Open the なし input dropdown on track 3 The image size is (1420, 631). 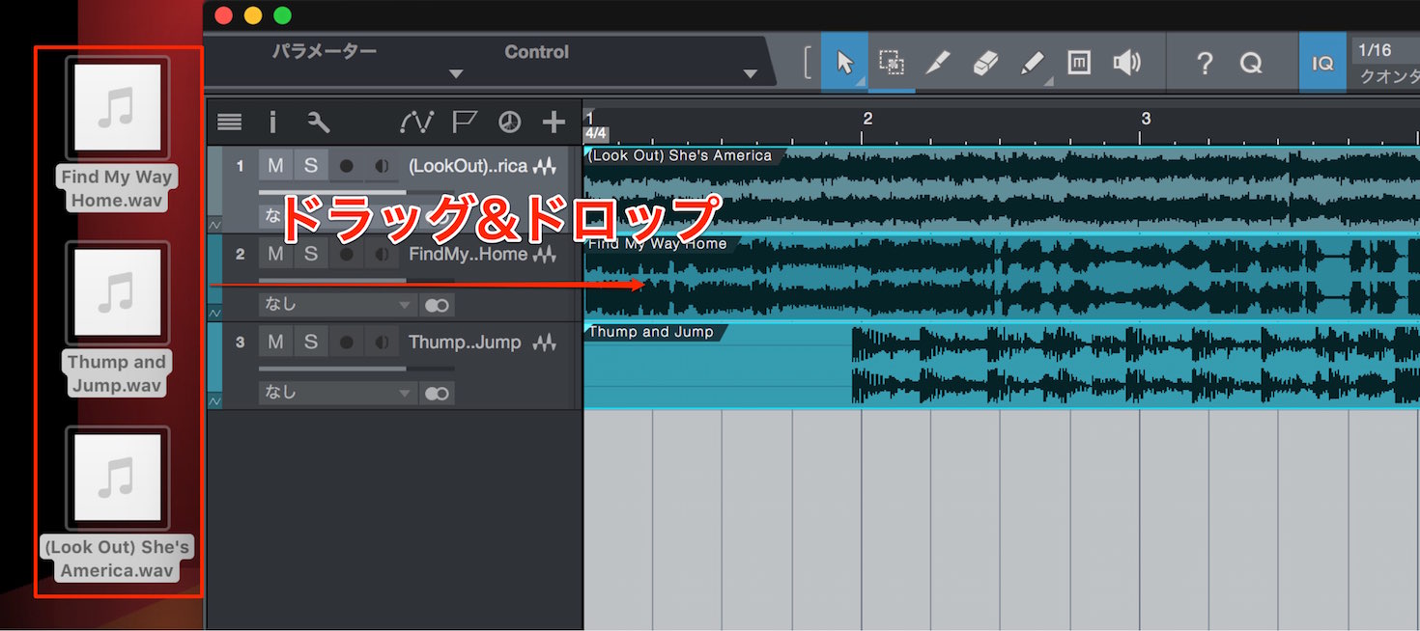tap(337, 393)
